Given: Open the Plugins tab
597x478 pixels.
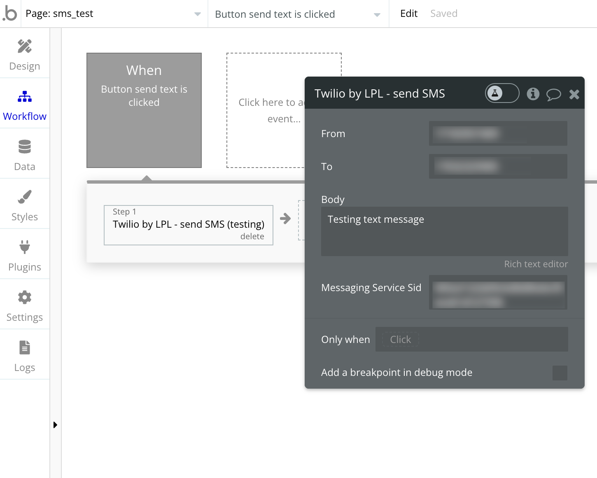Looking at the screenshot, I should 25,255.
